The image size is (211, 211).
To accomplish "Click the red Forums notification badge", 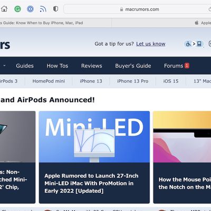I will pyautogui.click(x=187, y=65).
